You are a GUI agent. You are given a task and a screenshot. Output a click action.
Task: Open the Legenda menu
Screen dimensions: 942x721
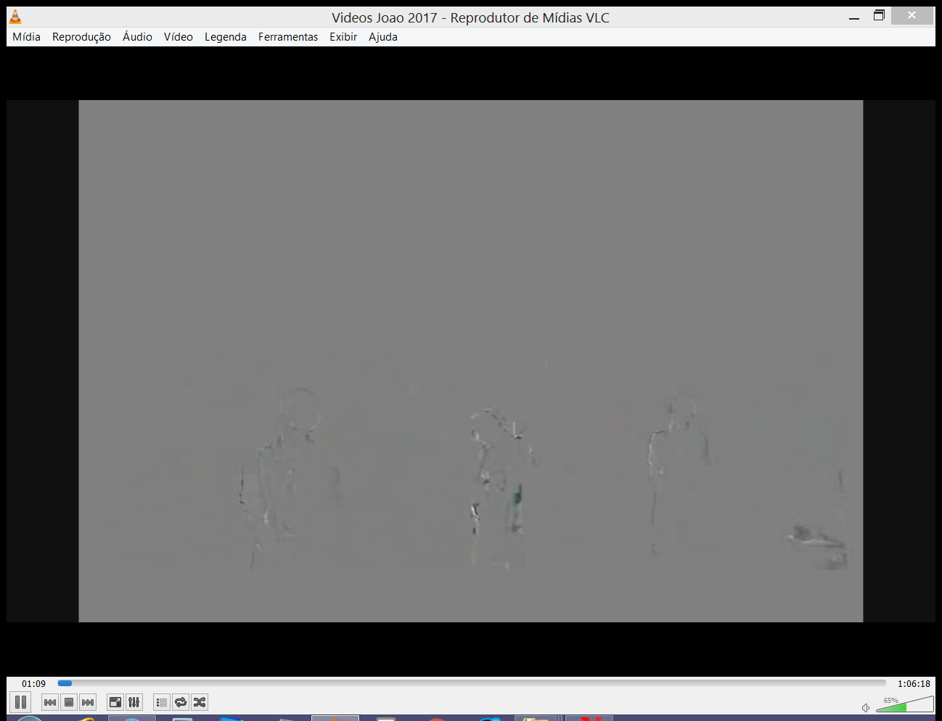[225, 37]
